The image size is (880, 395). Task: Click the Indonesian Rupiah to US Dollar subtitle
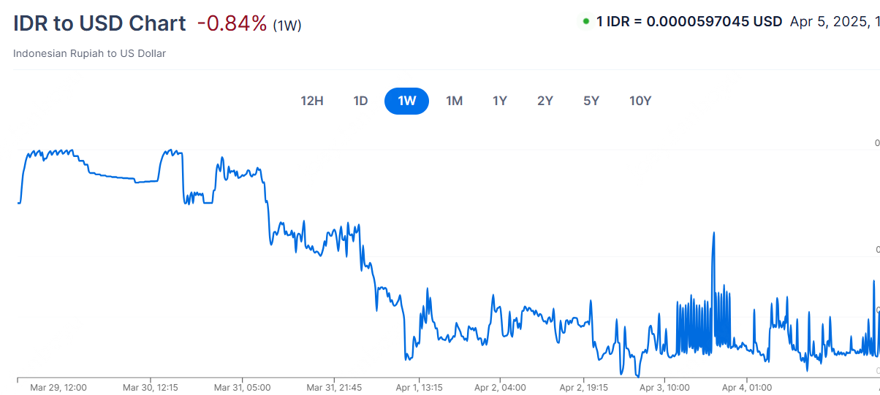(90, 53)
